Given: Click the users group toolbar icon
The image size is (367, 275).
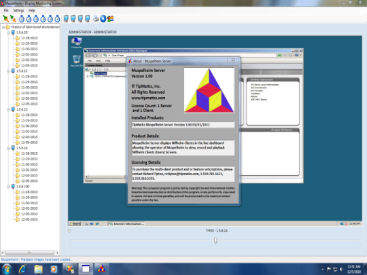Looking at the screenshot, I should (111, 18).
